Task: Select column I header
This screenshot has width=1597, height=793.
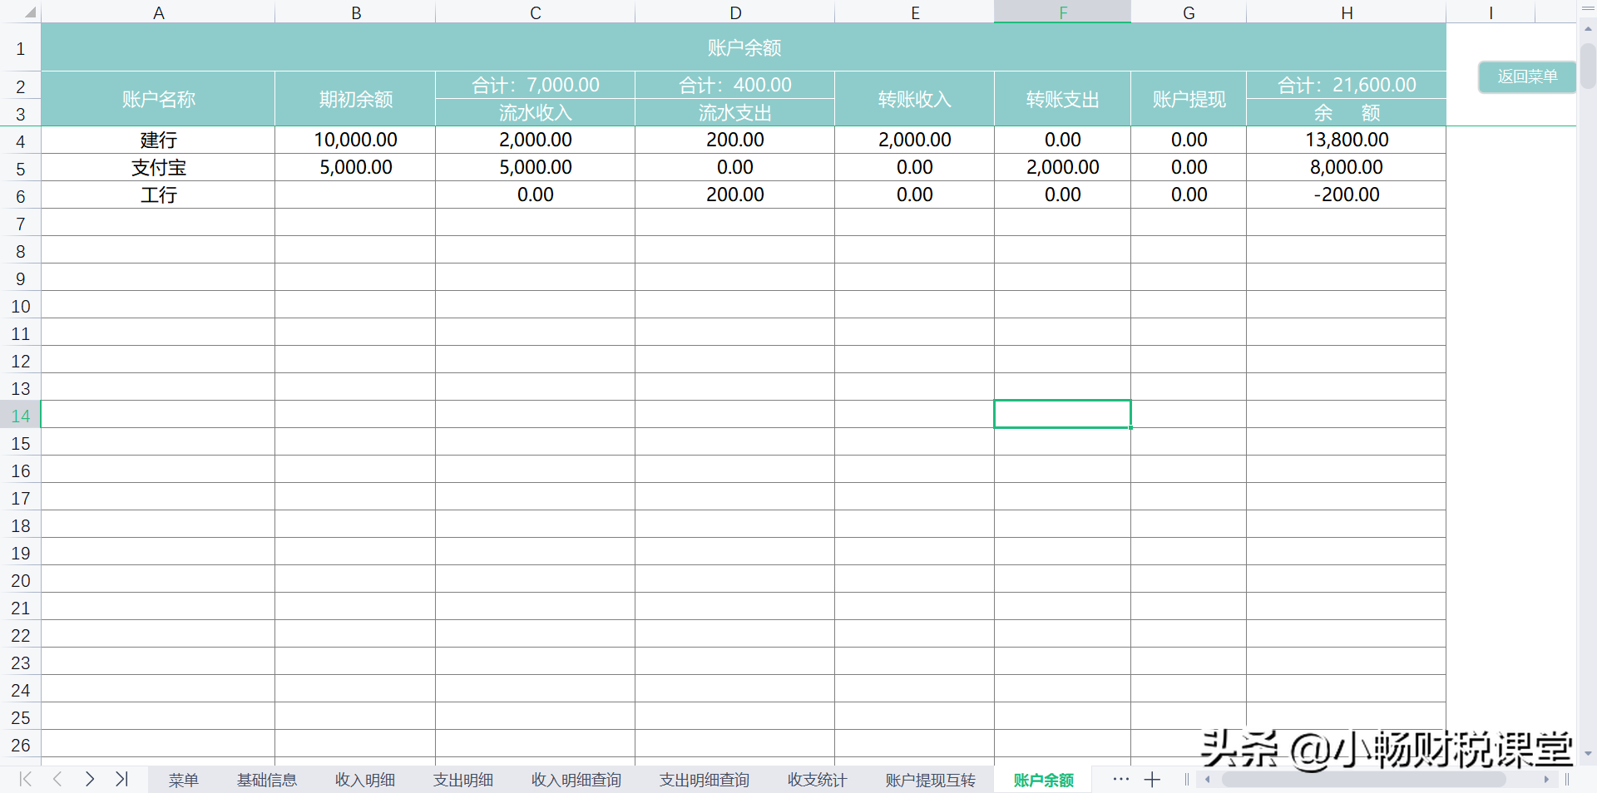Action: coord(1491,12)
